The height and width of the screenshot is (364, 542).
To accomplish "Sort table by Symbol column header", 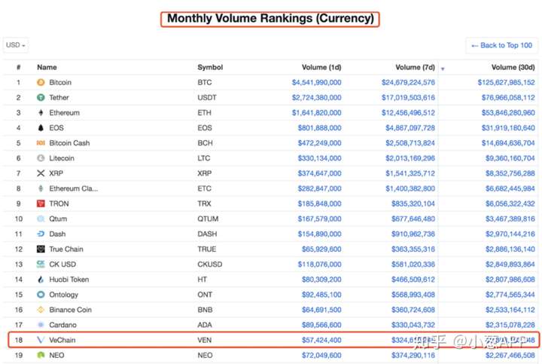I will (210, 67).
